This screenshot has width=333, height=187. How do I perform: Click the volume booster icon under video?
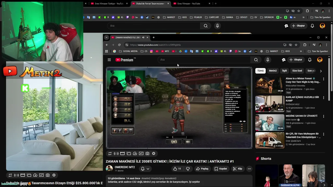[x=116, y=153]
